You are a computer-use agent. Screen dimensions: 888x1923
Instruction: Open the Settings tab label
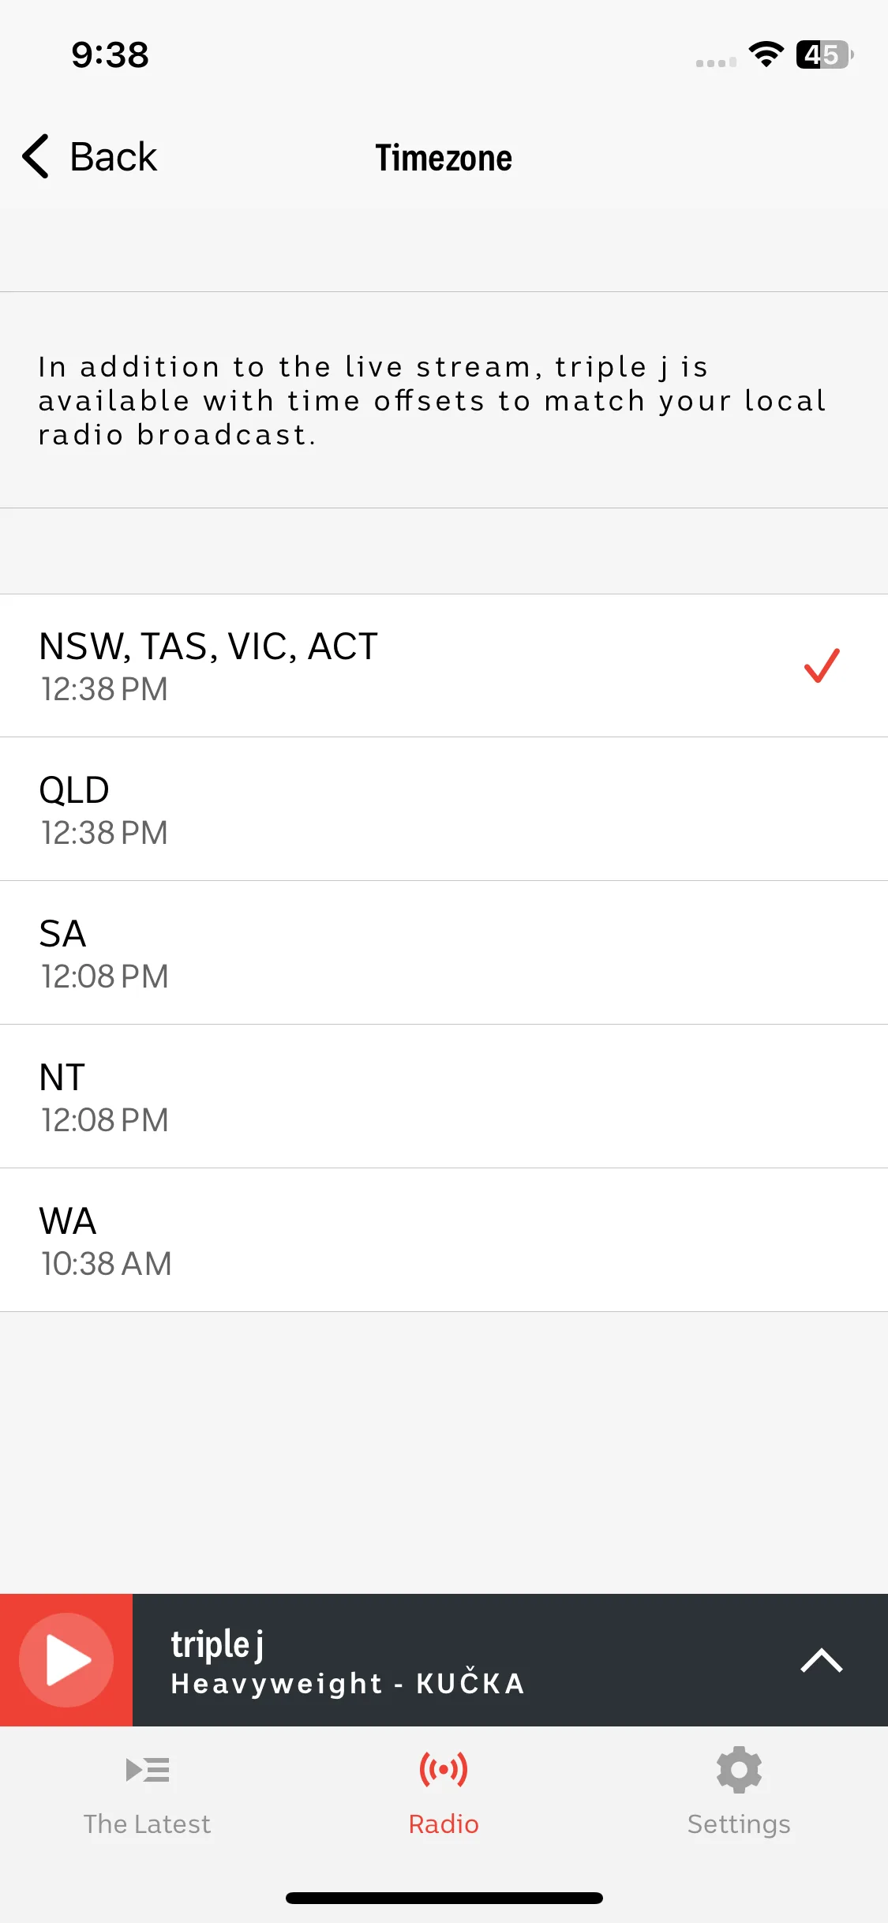point(739,1825)
